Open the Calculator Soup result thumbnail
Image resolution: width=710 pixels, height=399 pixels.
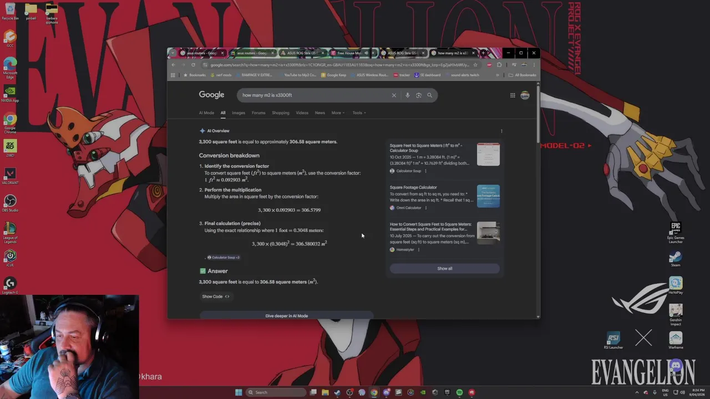[488, 154]
